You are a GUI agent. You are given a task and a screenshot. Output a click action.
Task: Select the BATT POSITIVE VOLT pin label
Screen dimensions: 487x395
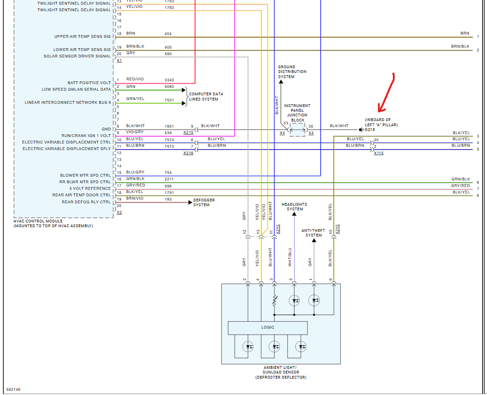point(89,83)
